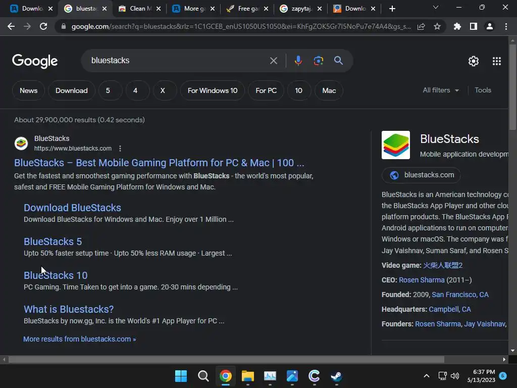
Task: Open the BlueStacks 5 sitelink
Action: click(53, 241)
